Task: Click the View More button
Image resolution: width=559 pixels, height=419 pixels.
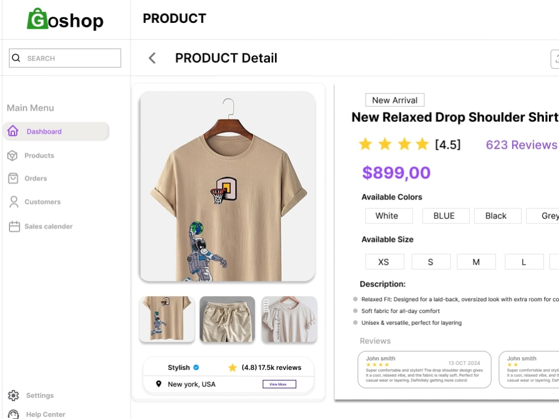Action: point(279,384)
